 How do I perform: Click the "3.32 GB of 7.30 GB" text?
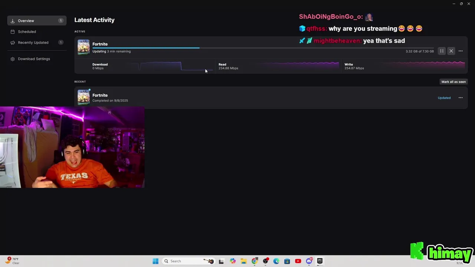pyautogui.click(x=420, y=51)
